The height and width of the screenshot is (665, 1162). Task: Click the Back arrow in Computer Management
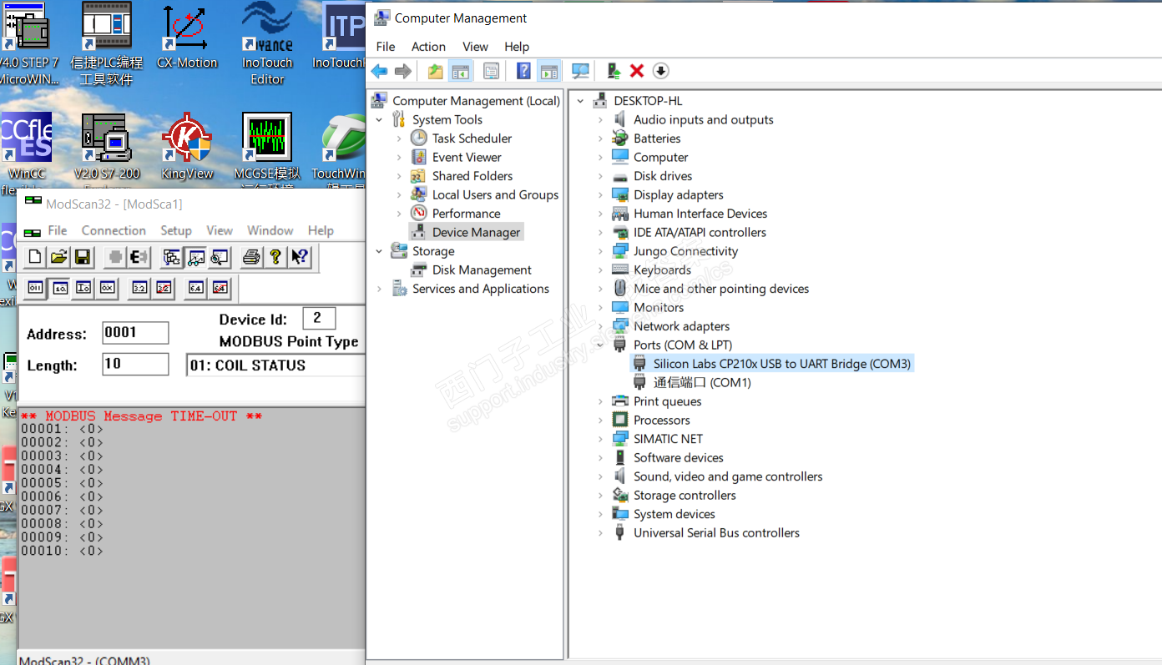coord(379,71)
